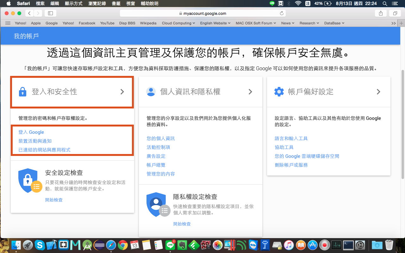405x253 pixels.
Task: Open the Share button in Safari toolbar
Action: 381,13
